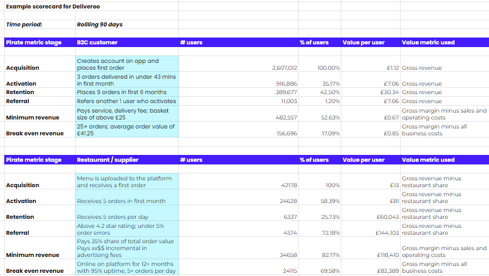Click 'Places 9 orders in first 6 months'
The width and height of the screenshot is (489, 276).
pyautogui.click(x=127, y=92)
